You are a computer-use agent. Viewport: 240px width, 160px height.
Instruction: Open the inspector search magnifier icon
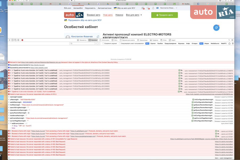click(x=229, y=40)
